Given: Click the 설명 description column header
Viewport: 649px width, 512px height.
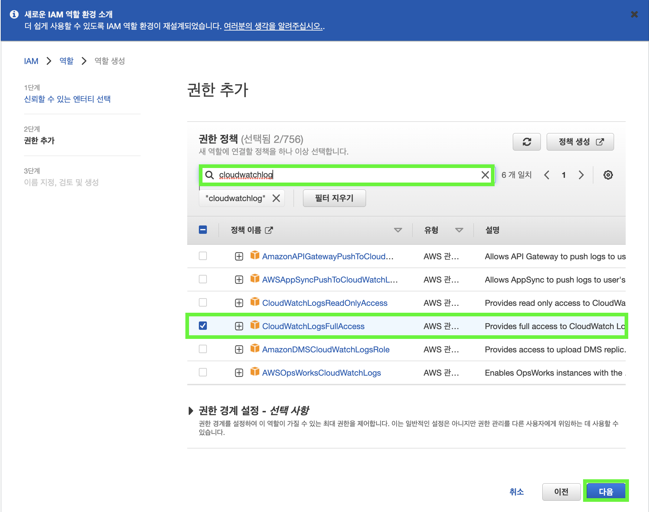Looking at the screenshot, I should [x=492, y=230].
